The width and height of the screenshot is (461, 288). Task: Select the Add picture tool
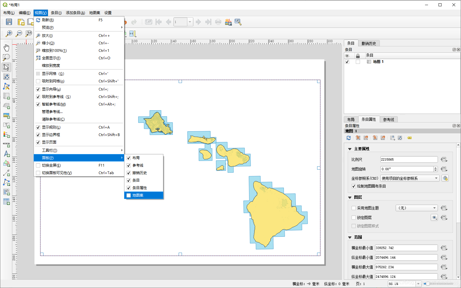click(x=6, y=115)
